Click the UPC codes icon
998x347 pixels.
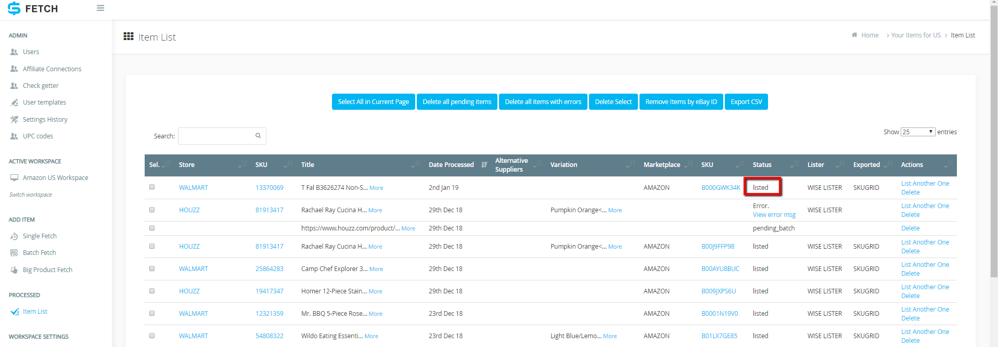tap(14, 136)
